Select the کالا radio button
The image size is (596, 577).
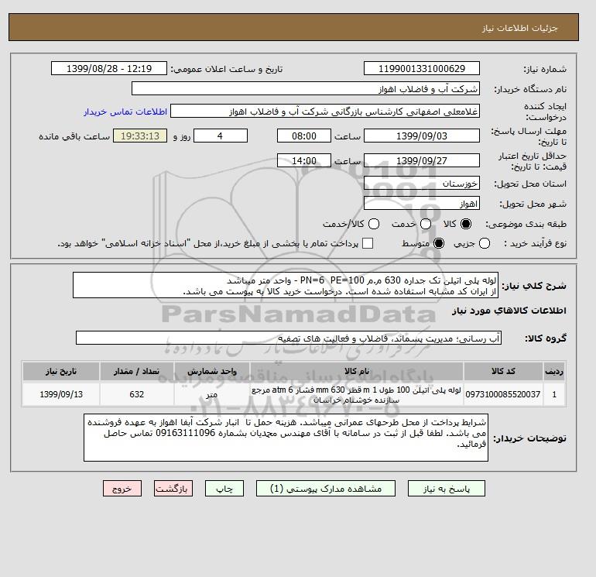click(466, 224)
